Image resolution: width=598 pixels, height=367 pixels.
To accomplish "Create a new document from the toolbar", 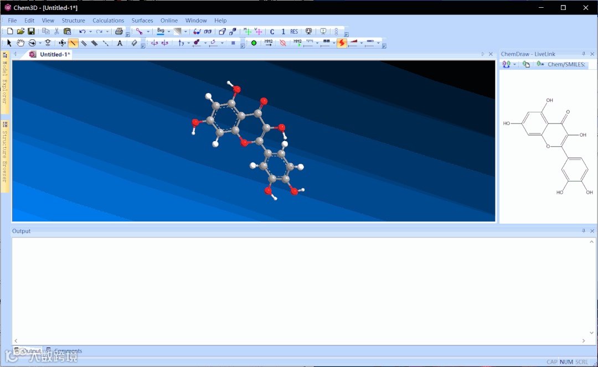I will coord(10,32).
